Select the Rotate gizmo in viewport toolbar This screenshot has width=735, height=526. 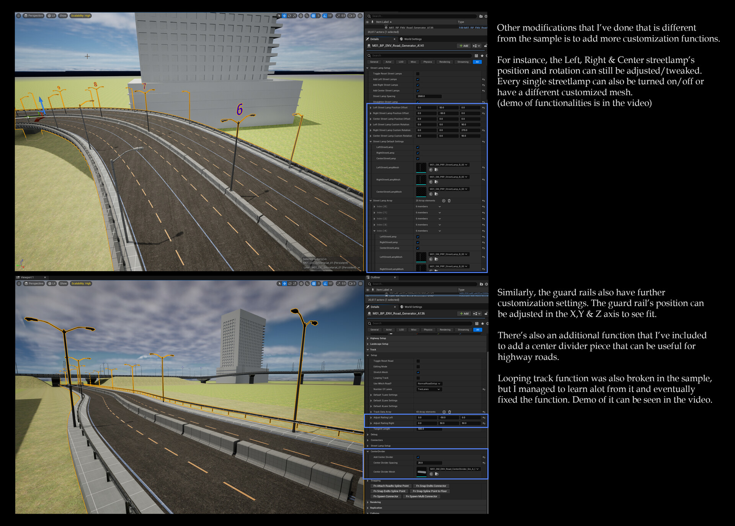click(290, 16)
